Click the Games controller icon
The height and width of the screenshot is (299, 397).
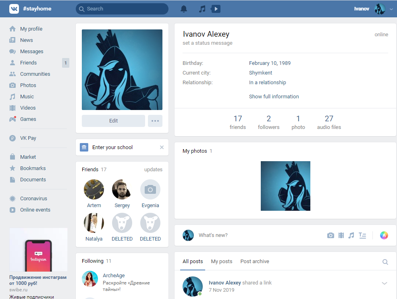(x=12, y=119)
